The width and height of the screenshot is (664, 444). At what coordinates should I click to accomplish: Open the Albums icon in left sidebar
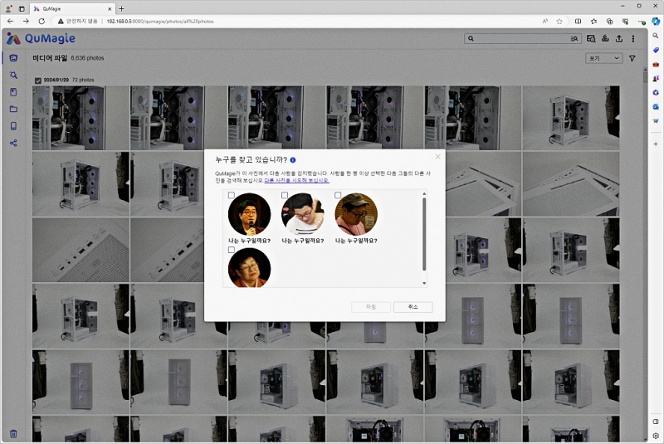coord(13,92)
